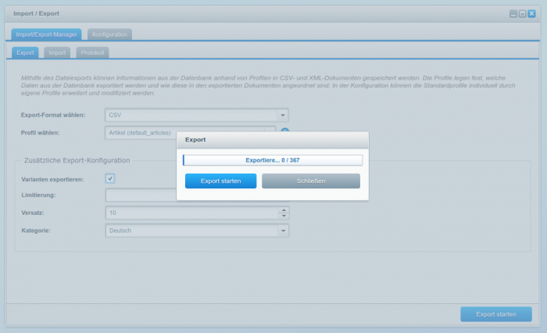Viewport: 547px width, 333px height.
Task: Decrease the Versatz value with down arrow
Action: click(x=284, y=216)
